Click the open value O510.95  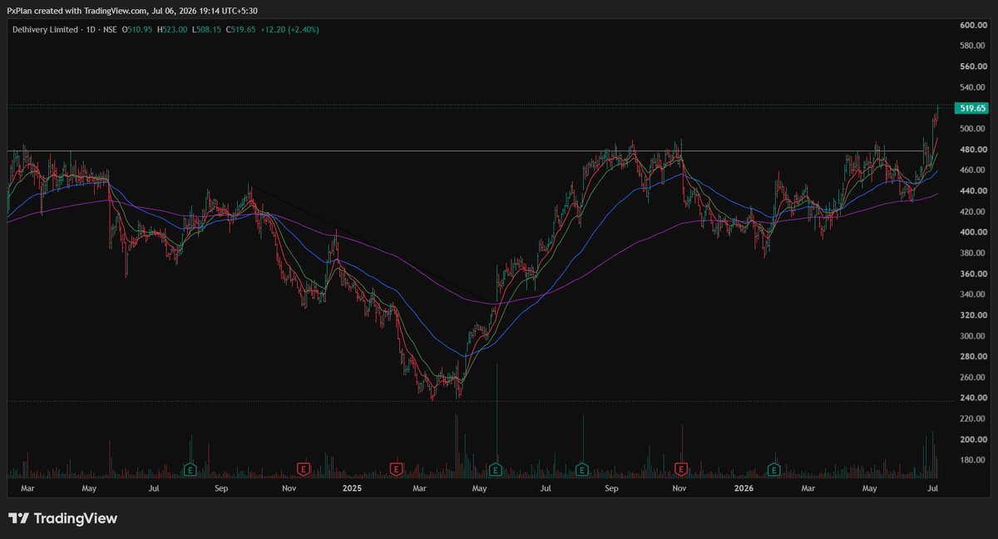click(136, 29)
